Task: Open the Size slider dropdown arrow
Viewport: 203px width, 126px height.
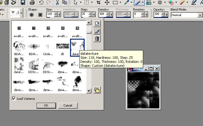Action: pos(59,15)
